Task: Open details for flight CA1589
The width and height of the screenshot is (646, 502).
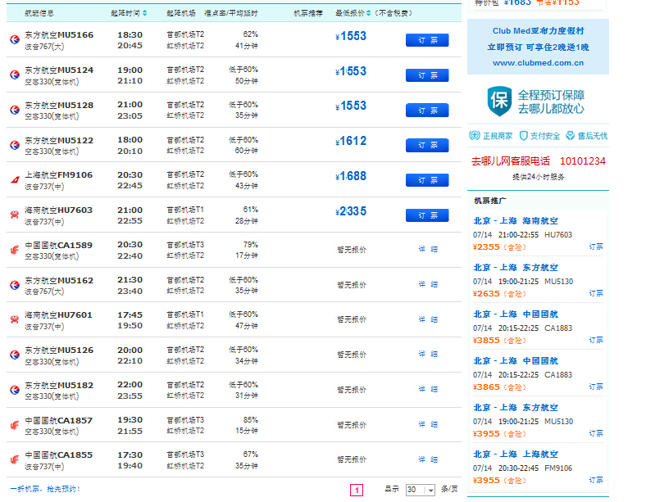Action: click(428, 249)
